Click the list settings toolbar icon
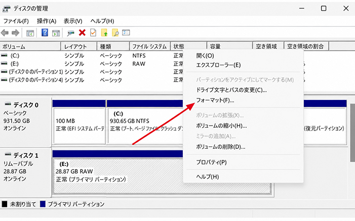The image size is (355, 221). [126, 32]
